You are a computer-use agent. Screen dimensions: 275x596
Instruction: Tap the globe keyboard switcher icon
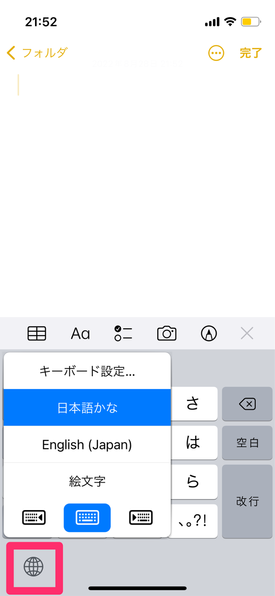coord(34,566)
